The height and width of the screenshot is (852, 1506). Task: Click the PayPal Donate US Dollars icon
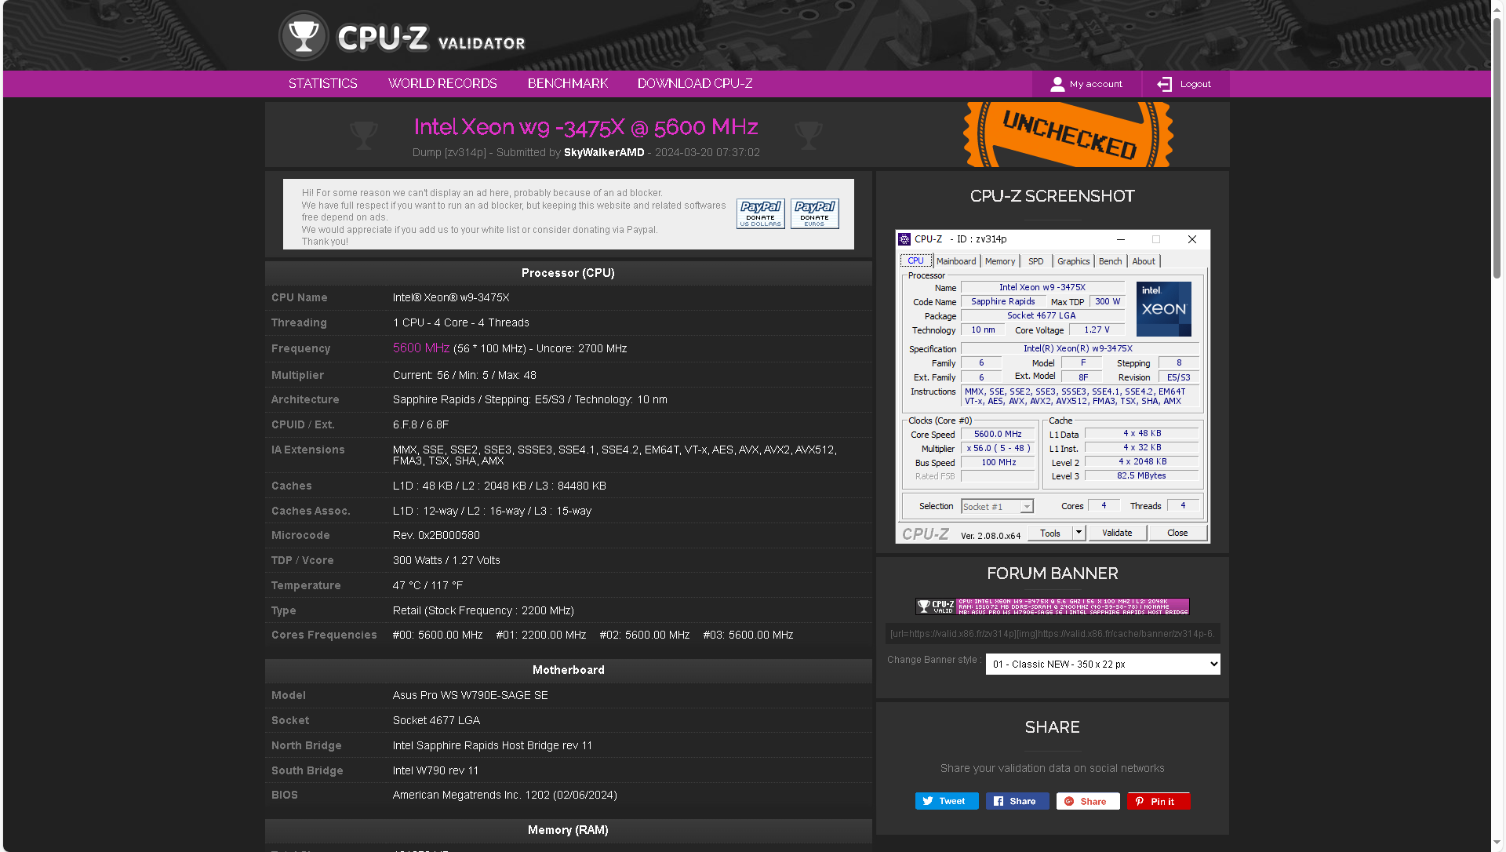click(x=760, y=213)
